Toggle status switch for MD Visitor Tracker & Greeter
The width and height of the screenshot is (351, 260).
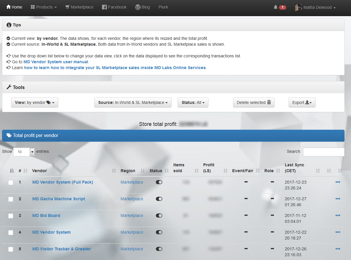(x=159, y=249)
